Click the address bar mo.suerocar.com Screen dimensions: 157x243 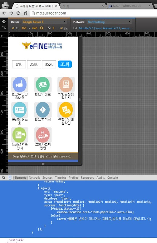pyautogui.click(x=93, y=13)
